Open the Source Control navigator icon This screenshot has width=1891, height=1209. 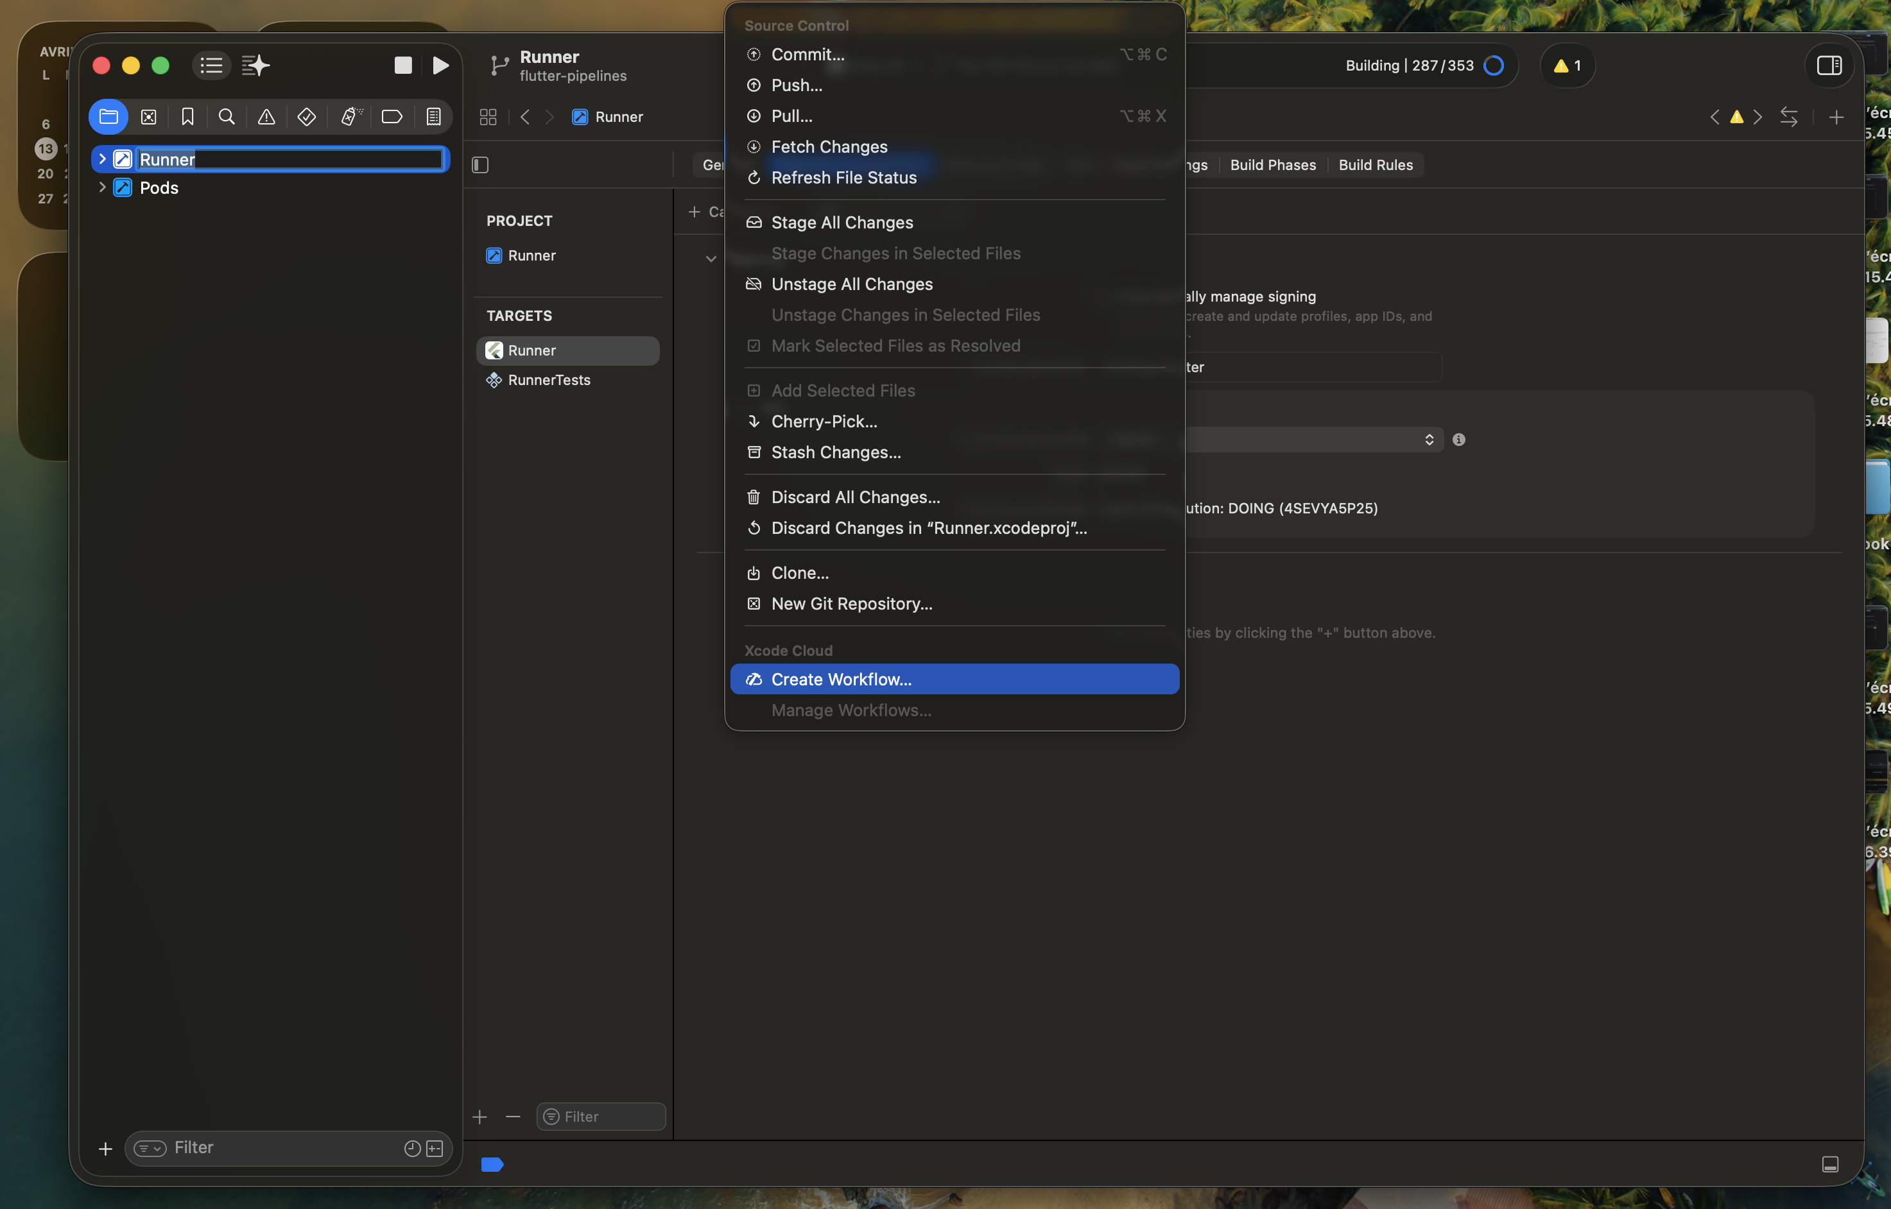(148, 117)
